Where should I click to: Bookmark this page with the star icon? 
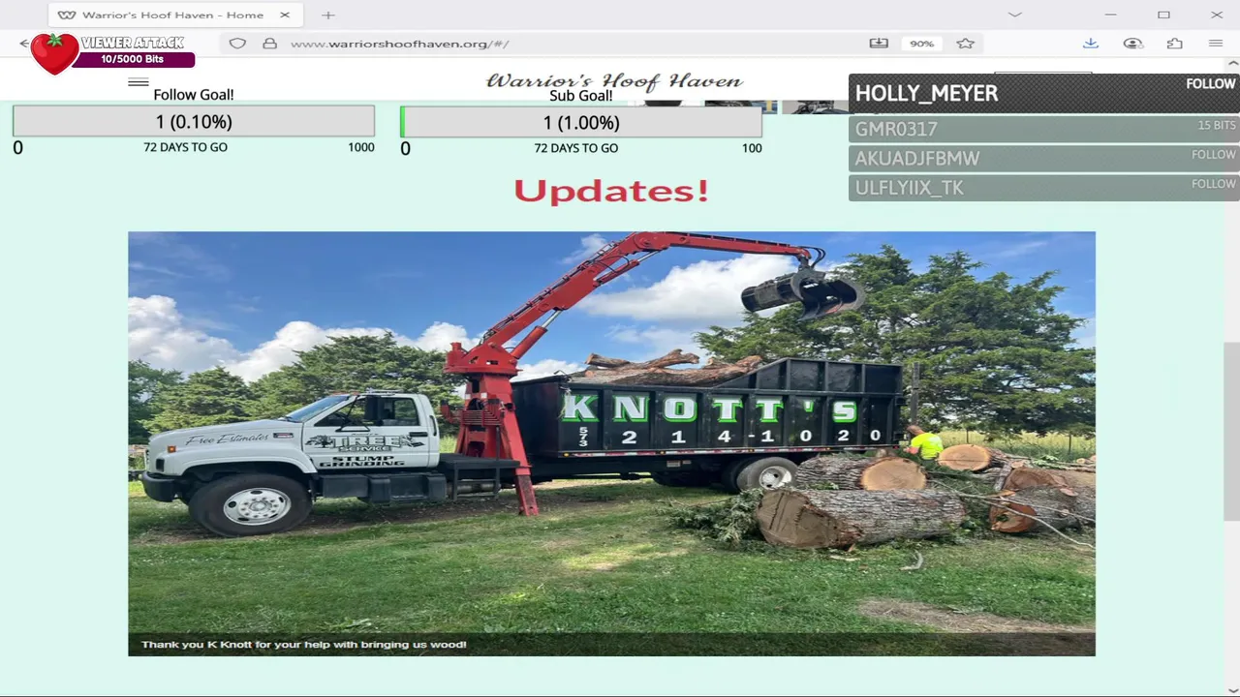(965, 44)
